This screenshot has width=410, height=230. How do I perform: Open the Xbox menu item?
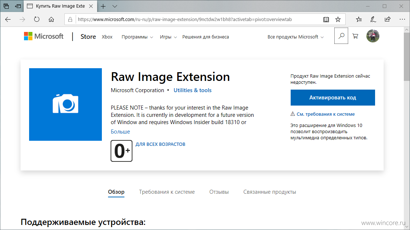point(107,37)
